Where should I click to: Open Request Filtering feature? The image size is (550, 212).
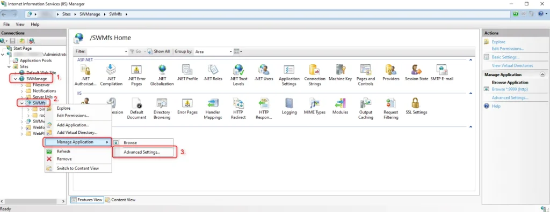[x=391, y=109]
